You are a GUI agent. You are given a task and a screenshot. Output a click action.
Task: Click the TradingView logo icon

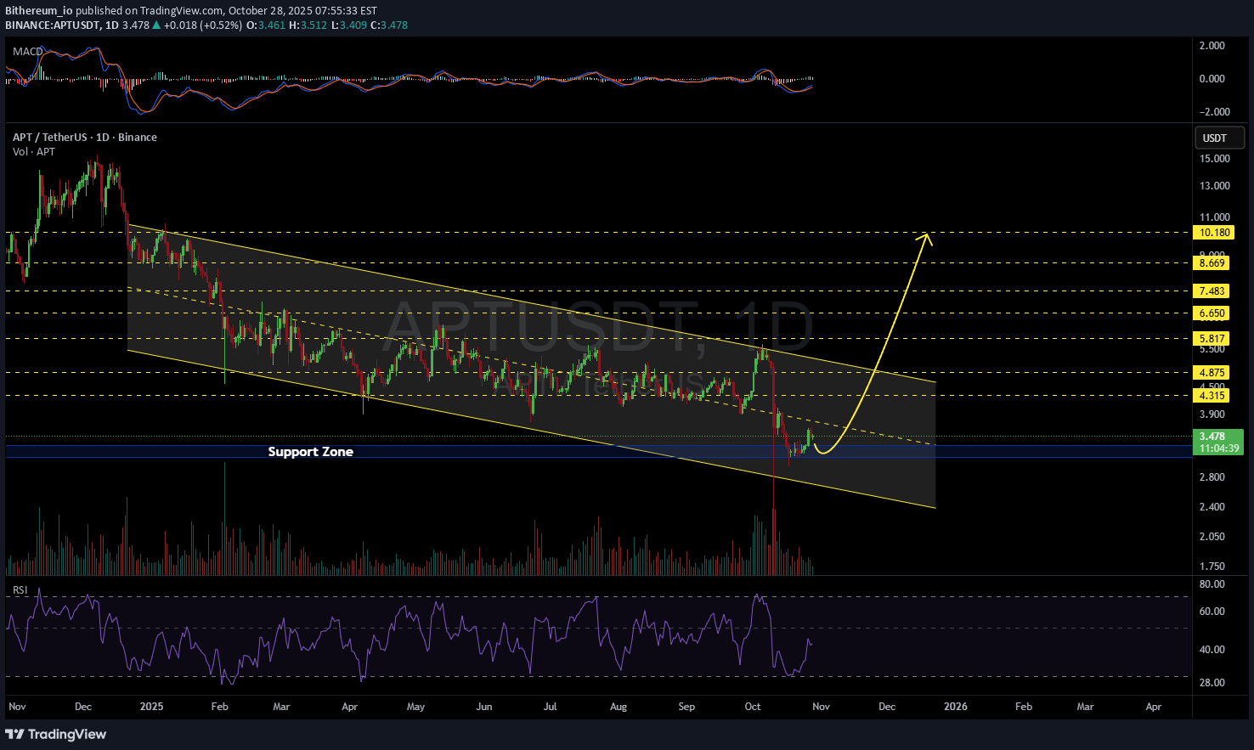point(15,734)
